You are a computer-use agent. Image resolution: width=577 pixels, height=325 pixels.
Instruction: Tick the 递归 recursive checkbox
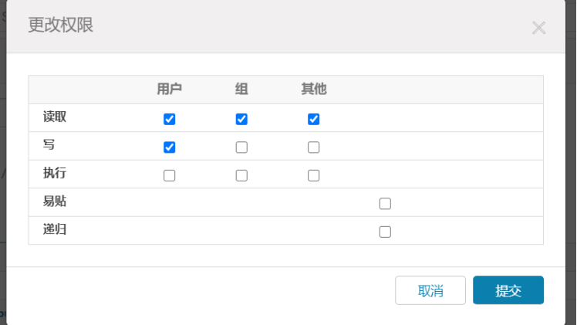pyautogui.click(x=385, y=232)
